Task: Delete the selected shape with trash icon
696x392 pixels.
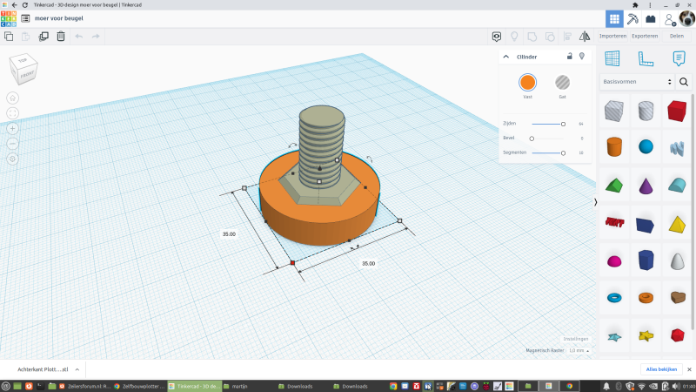Action: point(61,37)
